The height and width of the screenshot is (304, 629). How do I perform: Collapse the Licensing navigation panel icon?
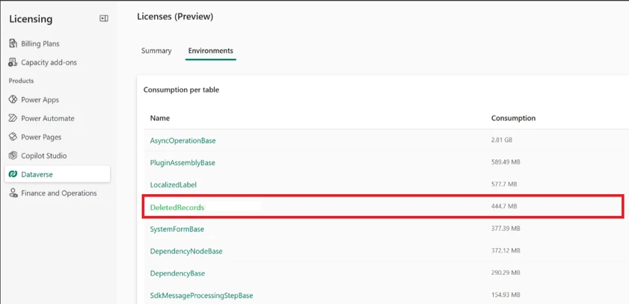[104, 19]
